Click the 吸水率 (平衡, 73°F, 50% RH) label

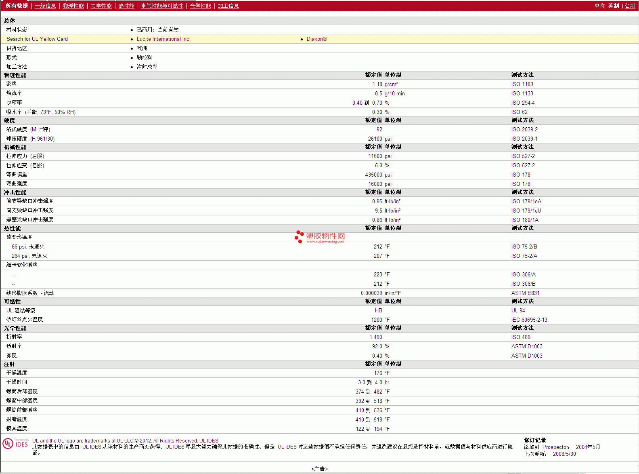coord(41,112)
